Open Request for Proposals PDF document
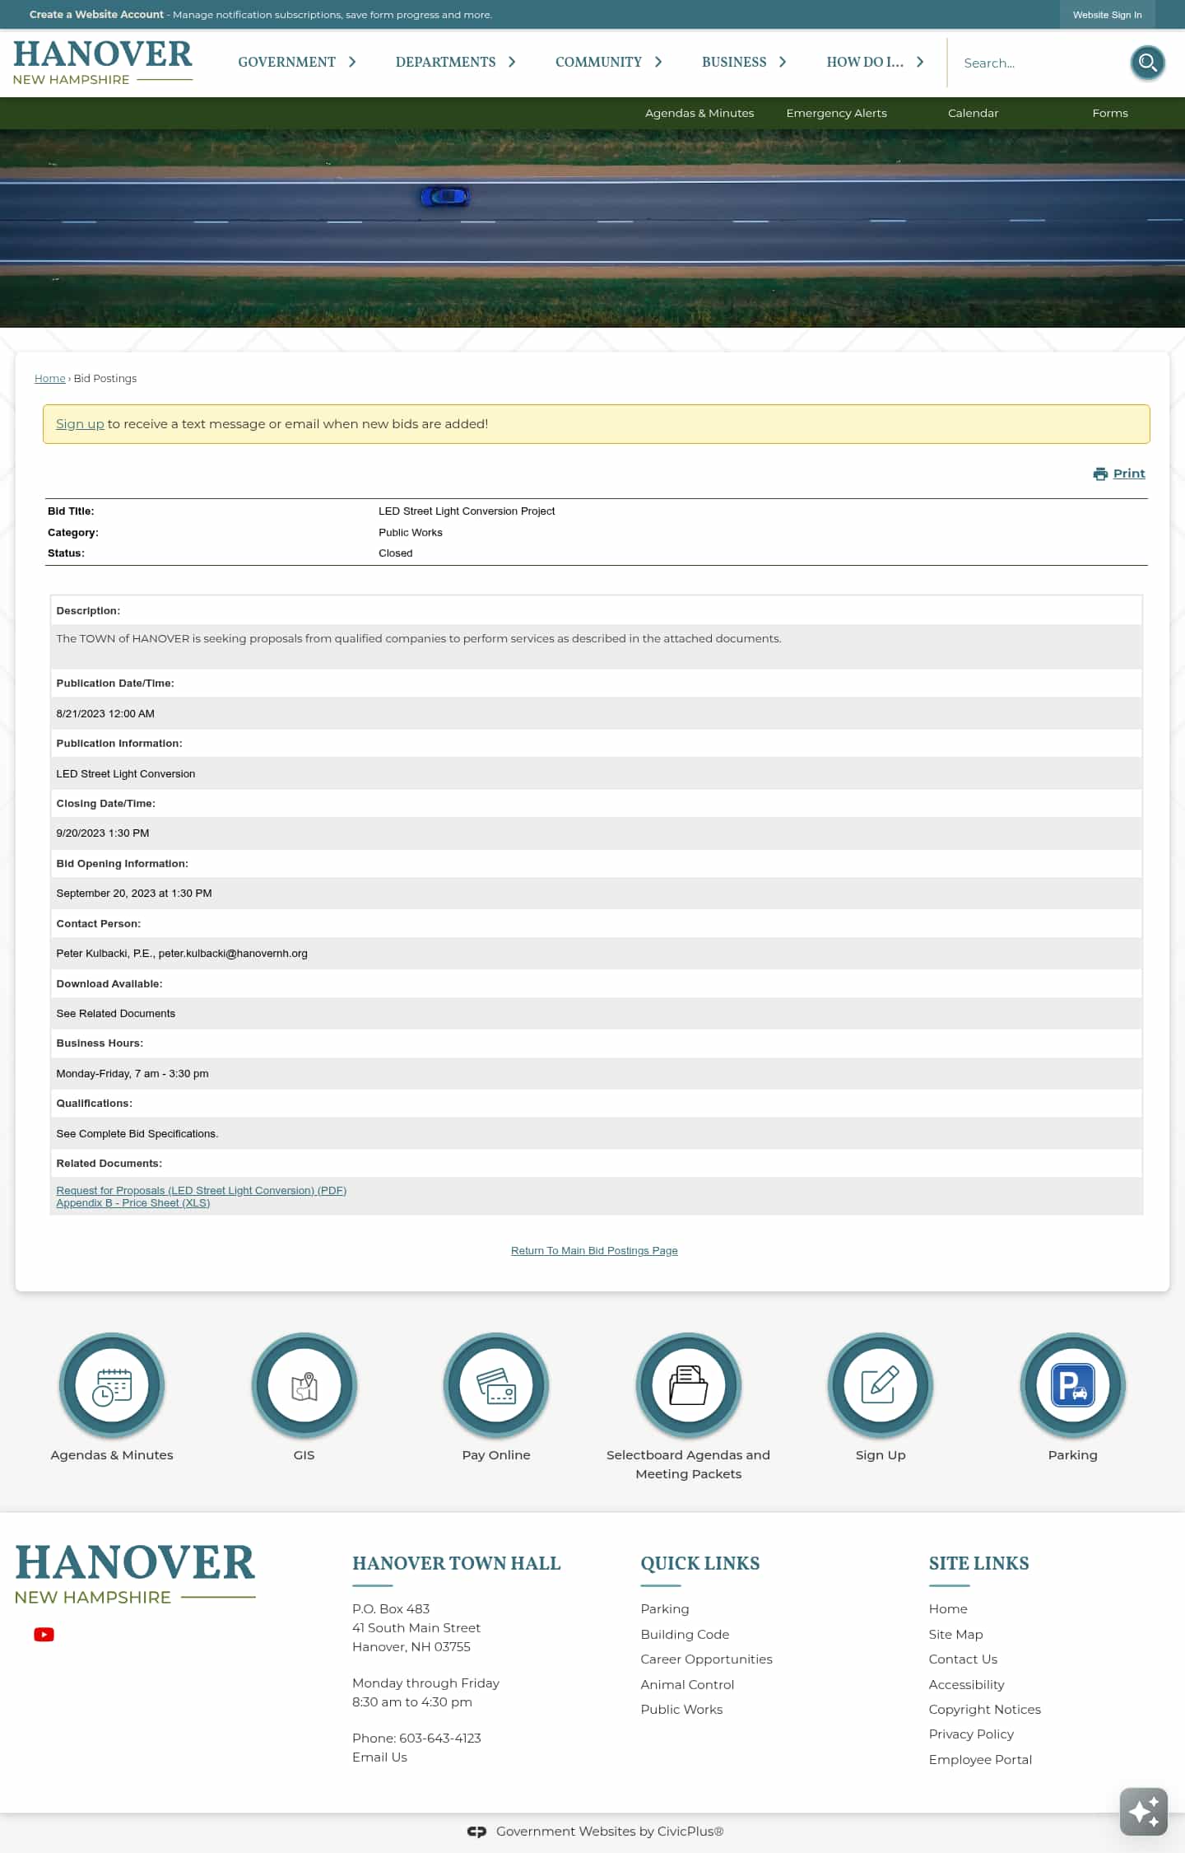The image size is (1185, 1853). coord(201,1191)
